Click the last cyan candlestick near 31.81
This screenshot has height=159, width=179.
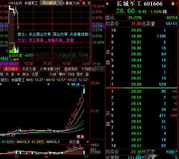84,91
